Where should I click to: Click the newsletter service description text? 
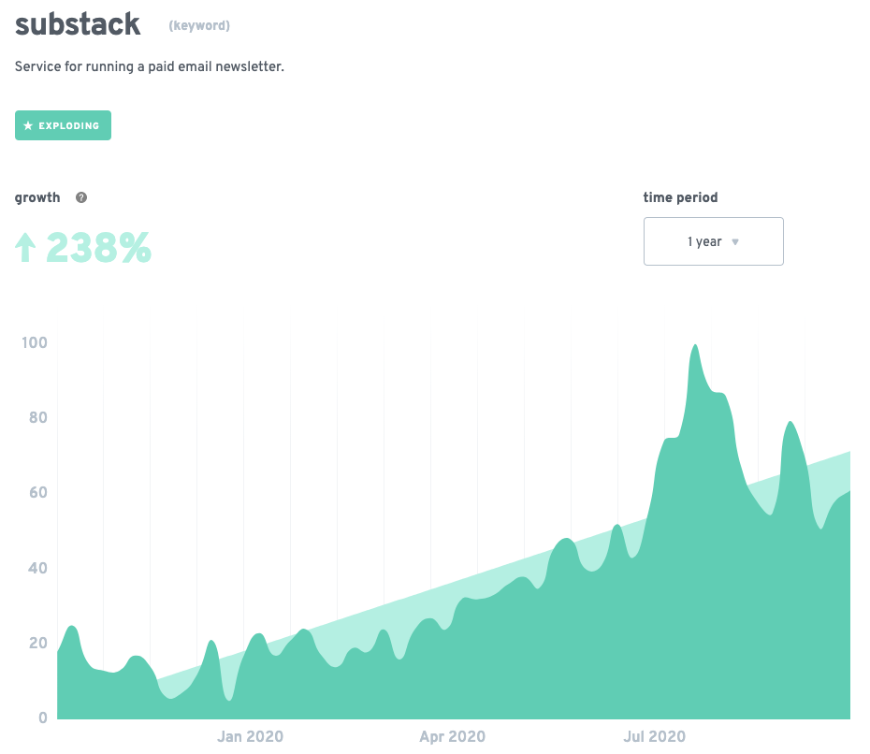pyautogui.click(x=150, y=67)
